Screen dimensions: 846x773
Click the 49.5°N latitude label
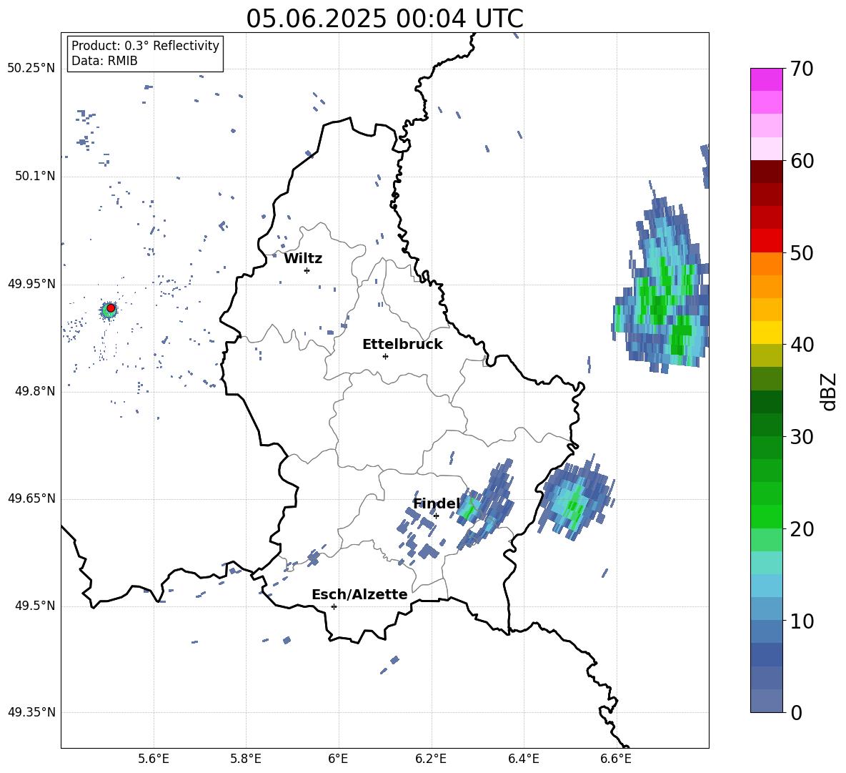(x=34, y=606)
